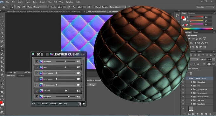Toggle visibility of Sharp fold in plugin panel

tap(37, 61)
